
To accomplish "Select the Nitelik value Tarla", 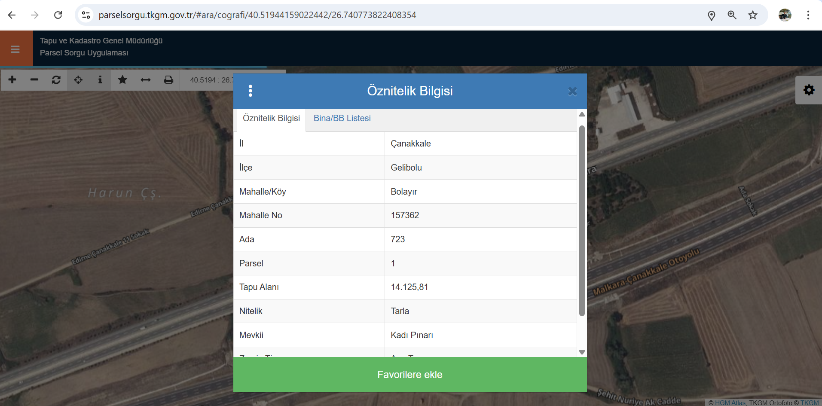I will pos(400,311).
